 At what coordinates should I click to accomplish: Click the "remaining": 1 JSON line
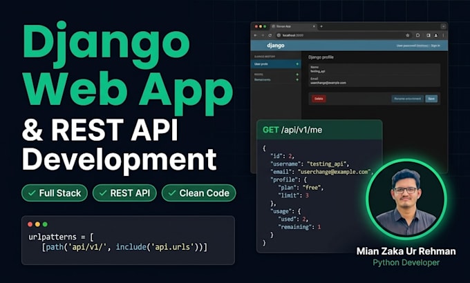click(300, 227)
